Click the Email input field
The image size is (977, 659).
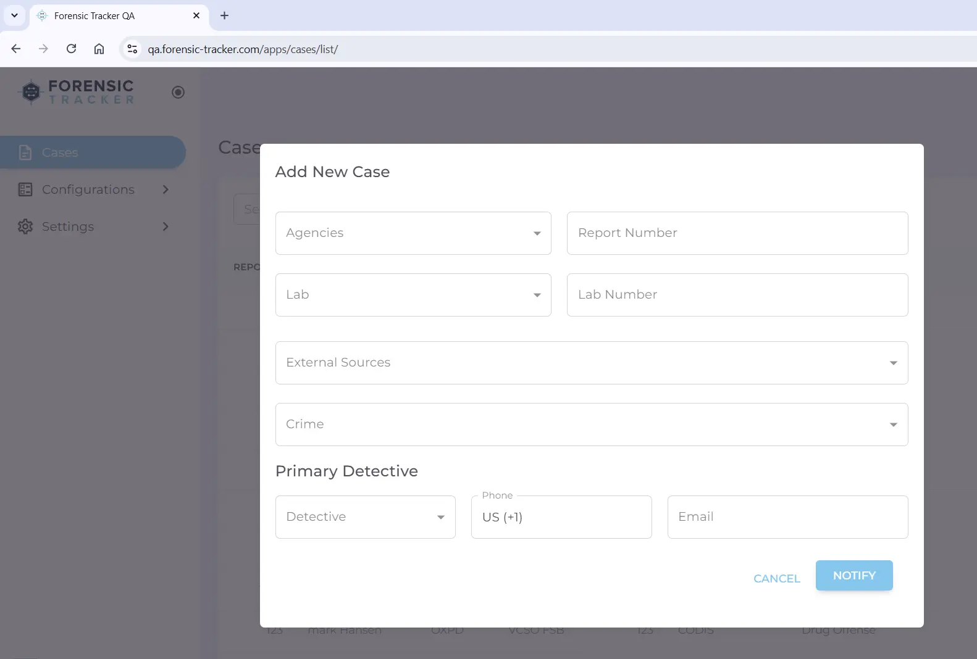pos(787,517)
